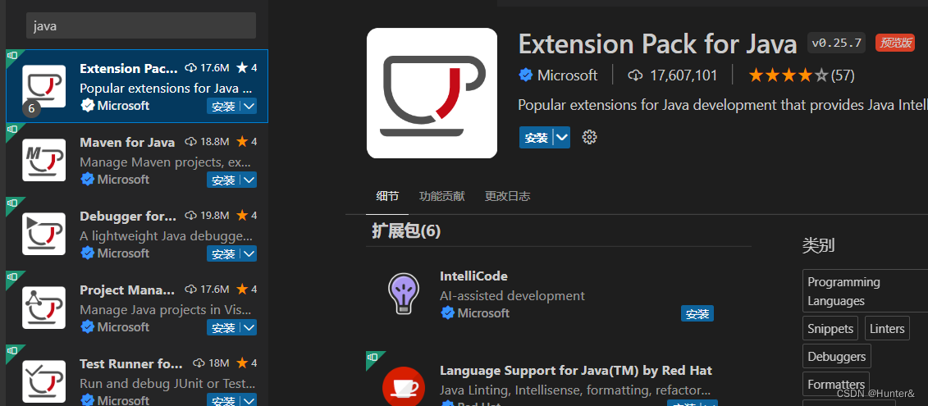Install Debugger for Java from the list

[223, 254]
